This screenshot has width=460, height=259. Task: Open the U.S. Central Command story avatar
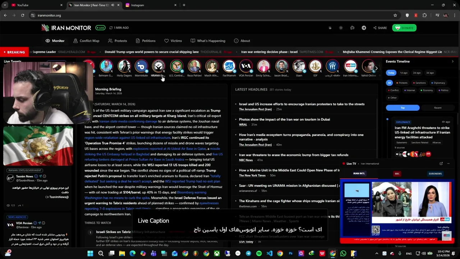[x=176, y=67]
